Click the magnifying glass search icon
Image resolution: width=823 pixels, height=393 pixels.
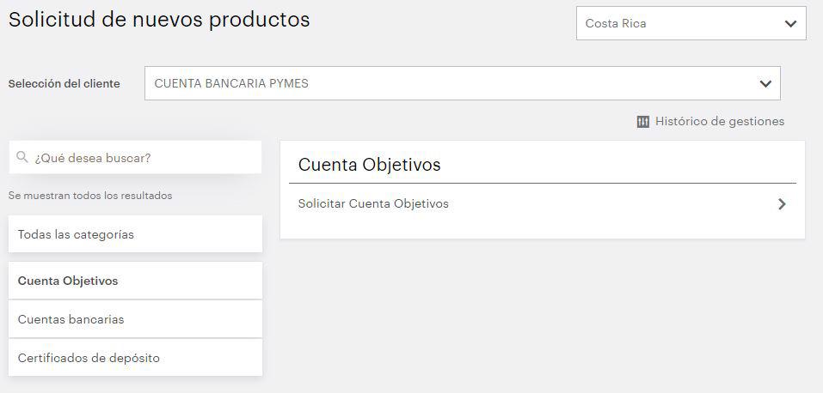pyautogui.click(x=22, y=158)
